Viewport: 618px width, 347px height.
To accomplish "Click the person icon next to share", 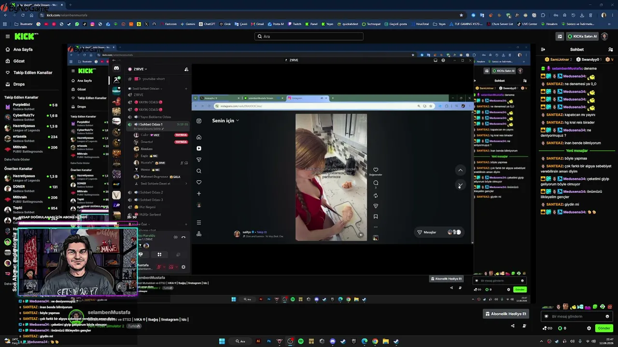I will click(x=524, y=326).
